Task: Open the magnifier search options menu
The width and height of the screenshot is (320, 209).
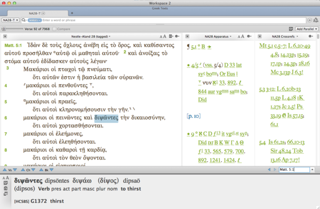Action: [24, 20]
